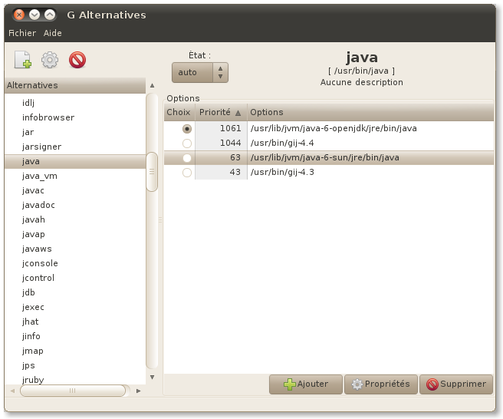Choose radio for java-6-sun option
Image resolution: width=503 pixels, height=419 pixels.
187,158
